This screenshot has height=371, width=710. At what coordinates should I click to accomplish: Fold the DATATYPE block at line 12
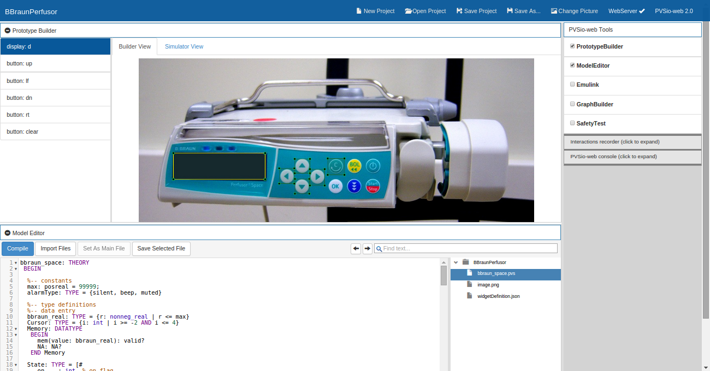pyautogui.click(x=16, y=329)
